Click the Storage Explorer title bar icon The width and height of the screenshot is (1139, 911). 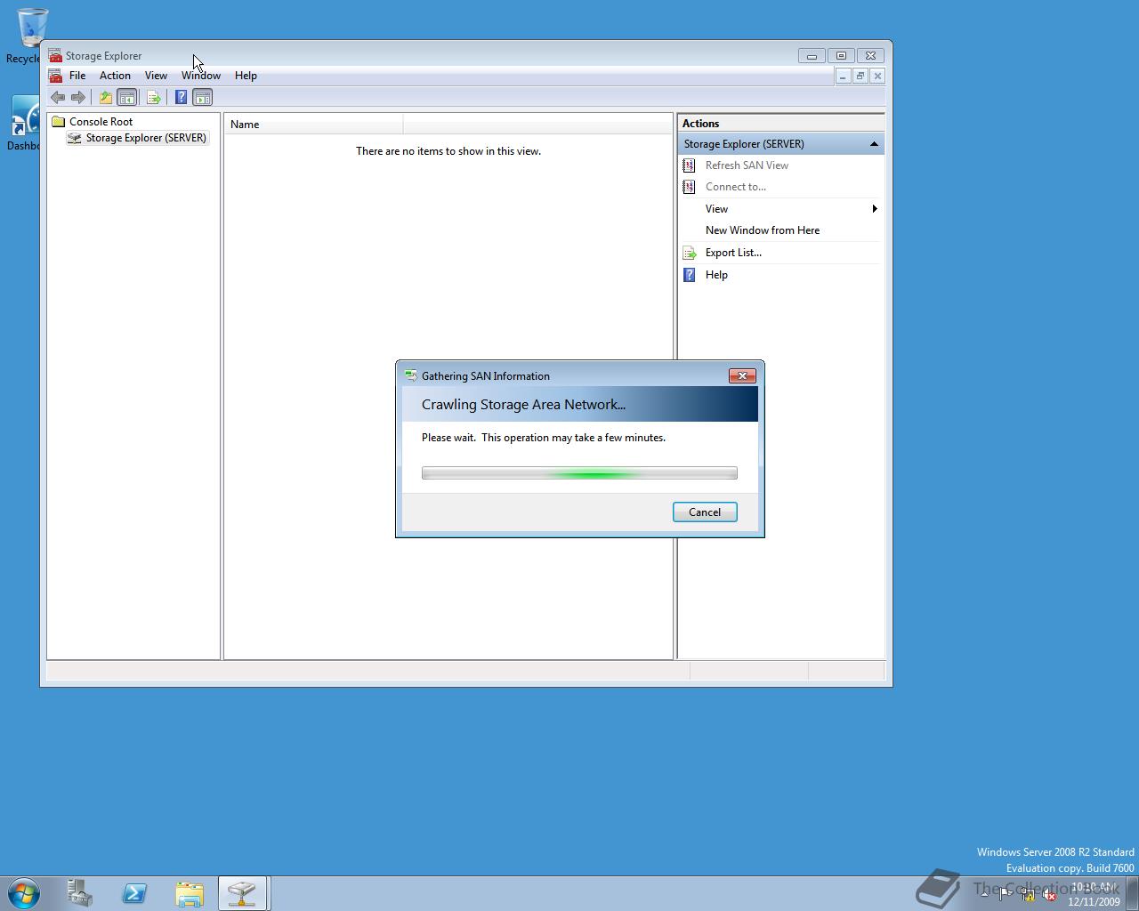coord(55,55)
